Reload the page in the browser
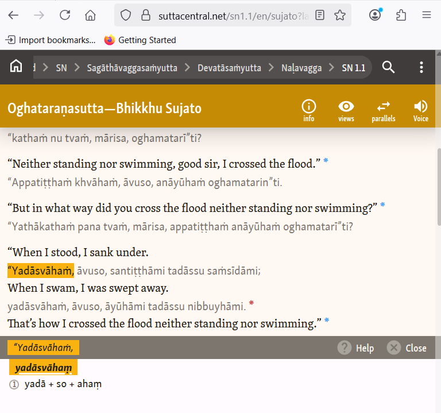The width and height of the screenshot is (441, 413). (65, 16)
